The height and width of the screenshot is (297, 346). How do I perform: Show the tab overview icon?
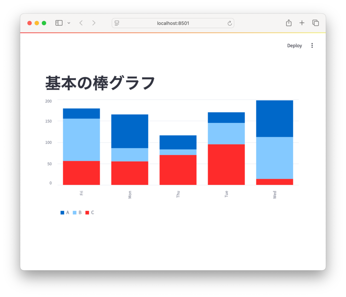(x=316, y=23)
